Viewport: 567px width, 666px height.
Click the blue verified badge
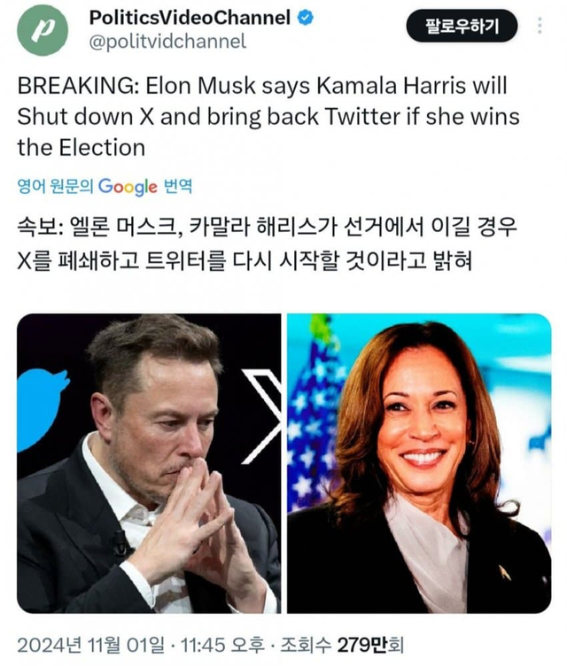pyautogui.click(x=305, y=18)
